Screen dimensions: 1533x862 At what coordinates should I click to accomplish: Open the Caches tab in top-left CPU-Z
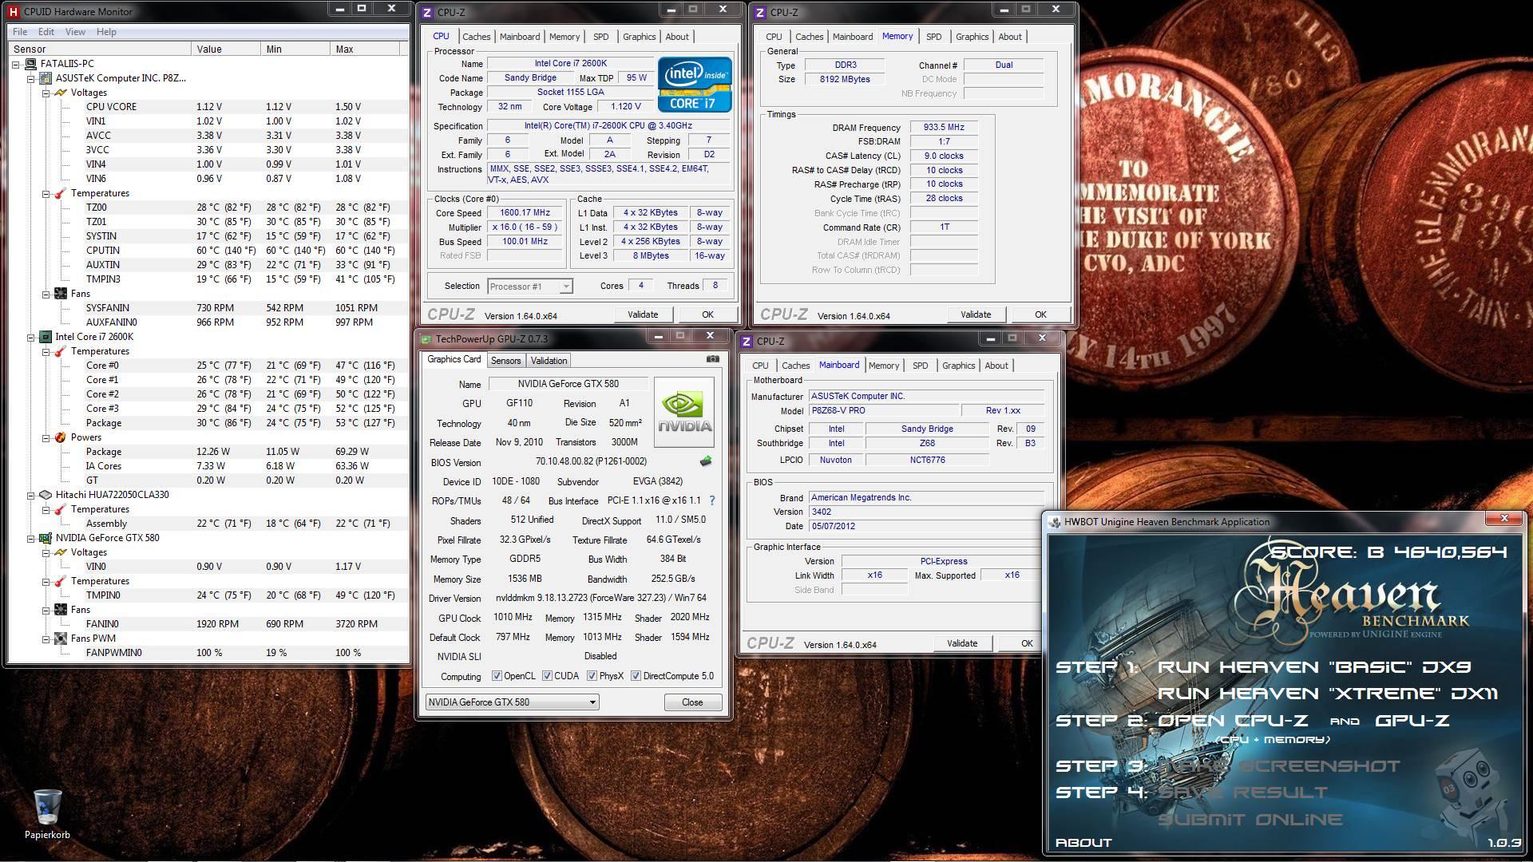(476, 37)
